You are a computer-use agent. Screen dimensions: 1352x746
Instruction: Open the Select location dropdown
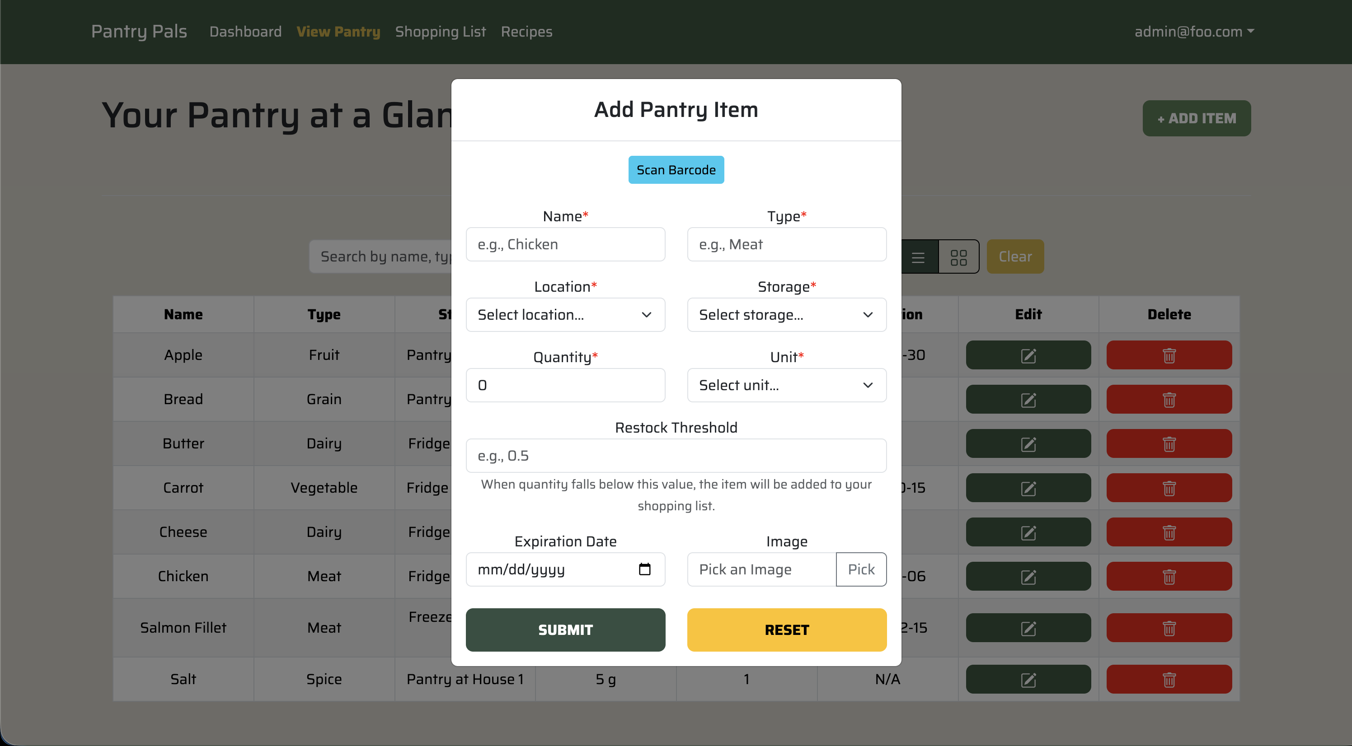565,315
